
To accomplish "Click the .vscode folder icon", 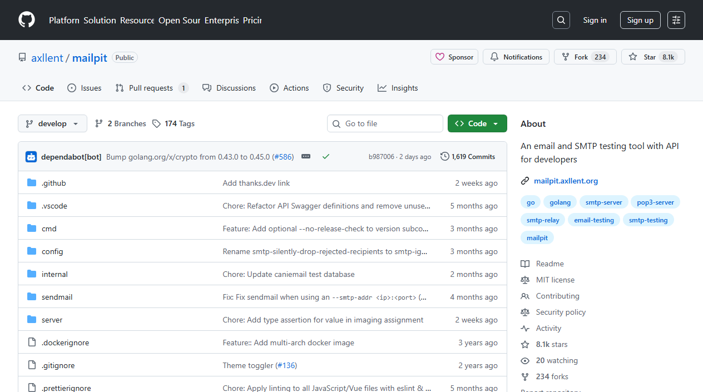I will point(32,206).
